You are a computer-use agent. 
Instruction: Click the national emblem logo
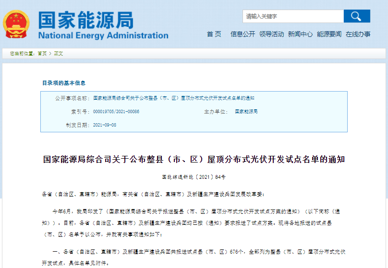point(16,24)
